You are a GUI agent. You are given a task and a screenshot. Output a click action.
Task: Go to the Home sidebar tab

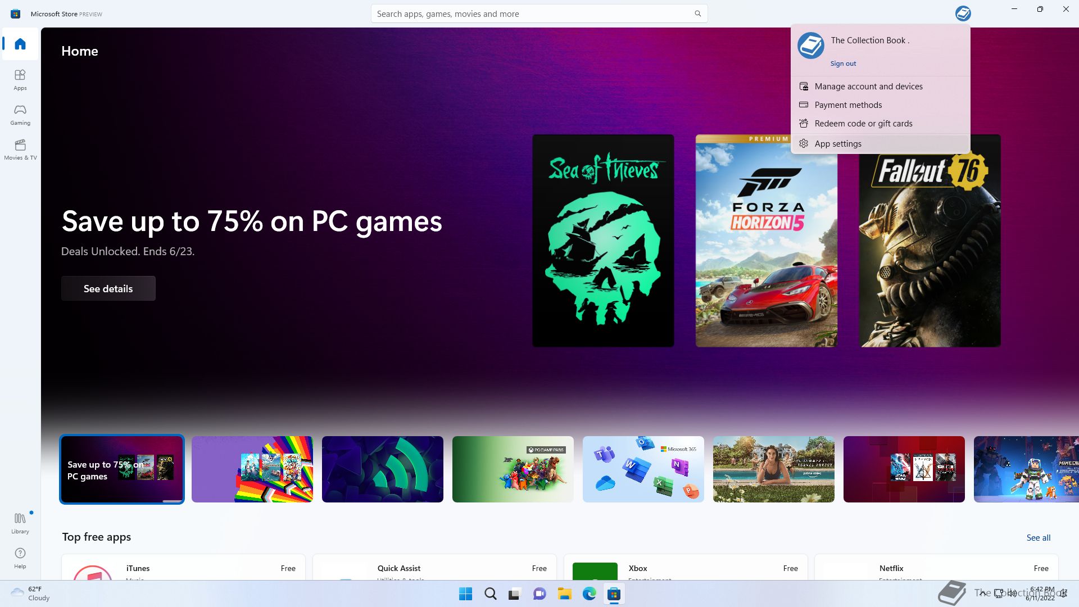(x=20, y=44)
